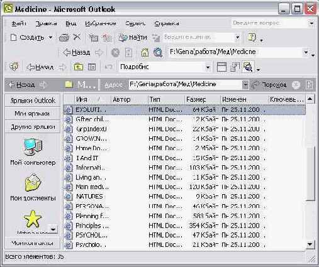Select the GrpIndex0 file
This screenshot has width=319, height=267.
coord(91,129)
